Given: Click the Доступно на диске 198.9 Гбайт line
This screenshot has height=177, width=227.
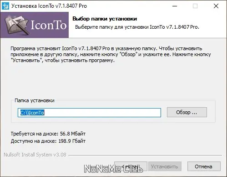Looking at the screenshot, I should point(48,141).
